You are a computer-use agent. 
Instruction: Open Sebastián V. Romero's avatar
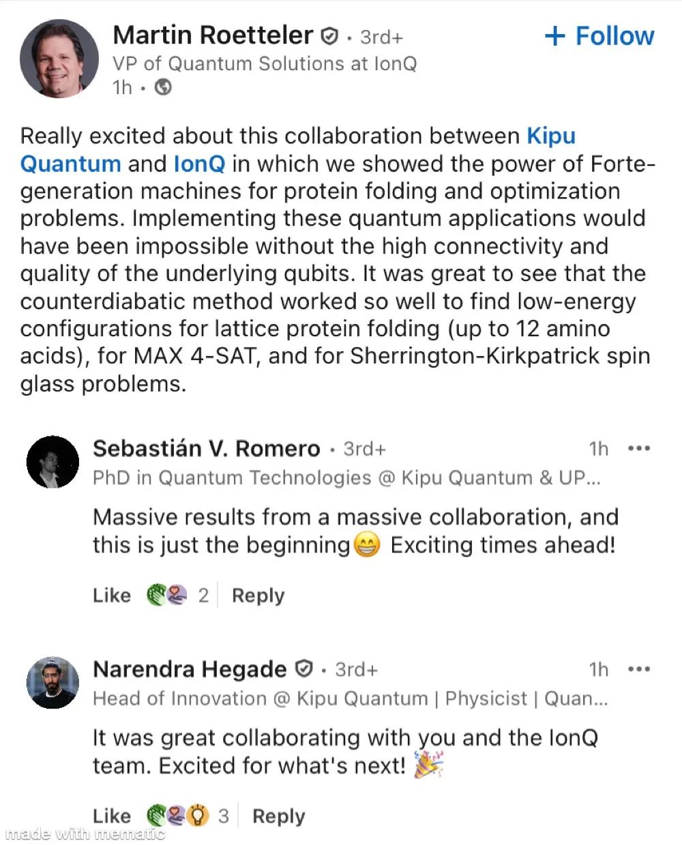53,462
